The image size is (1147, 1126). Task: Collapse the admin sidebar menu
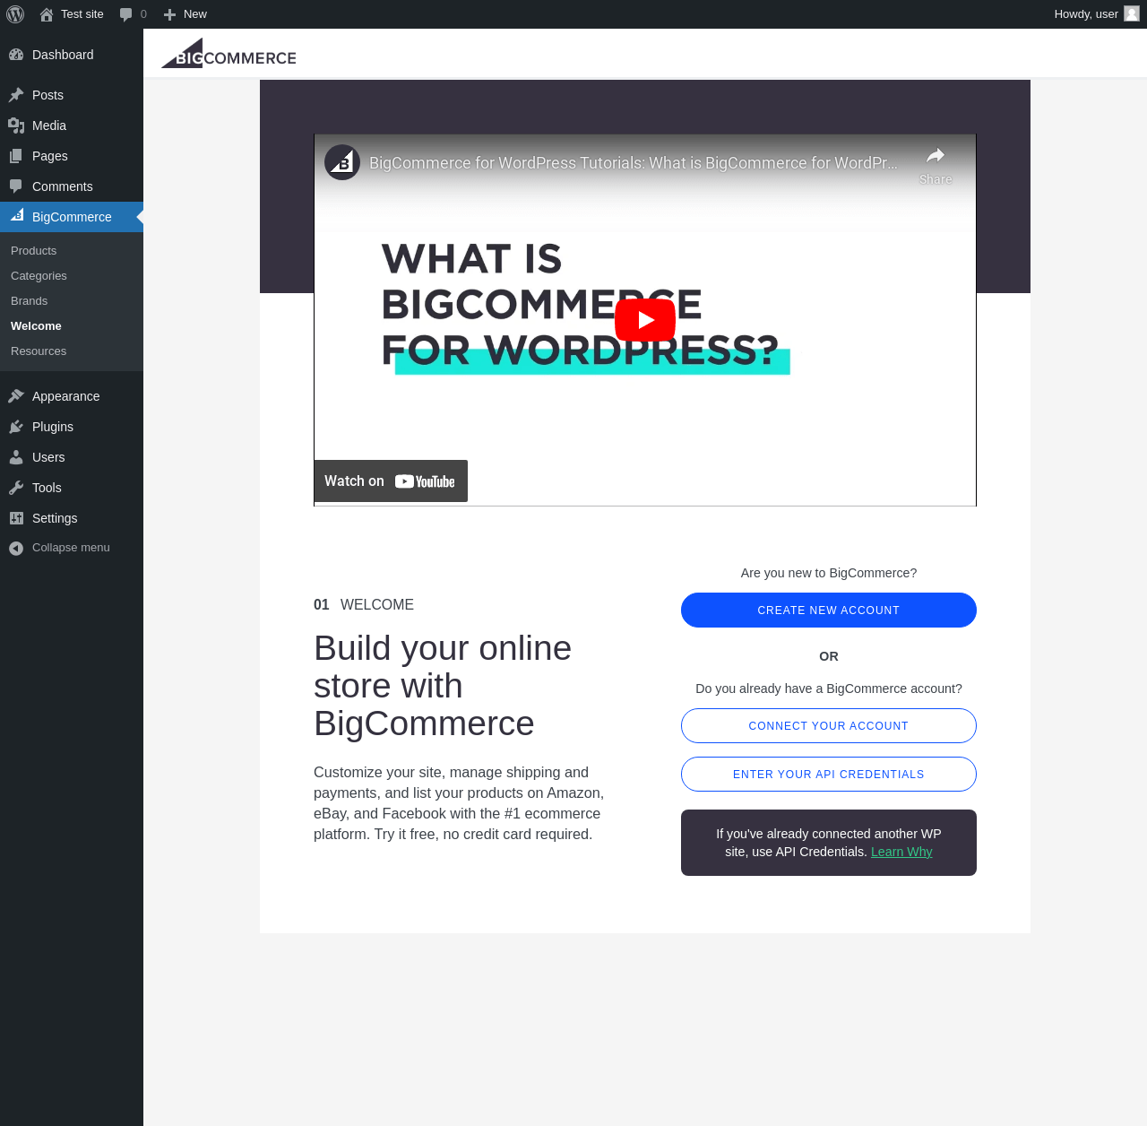coord(72,548)
